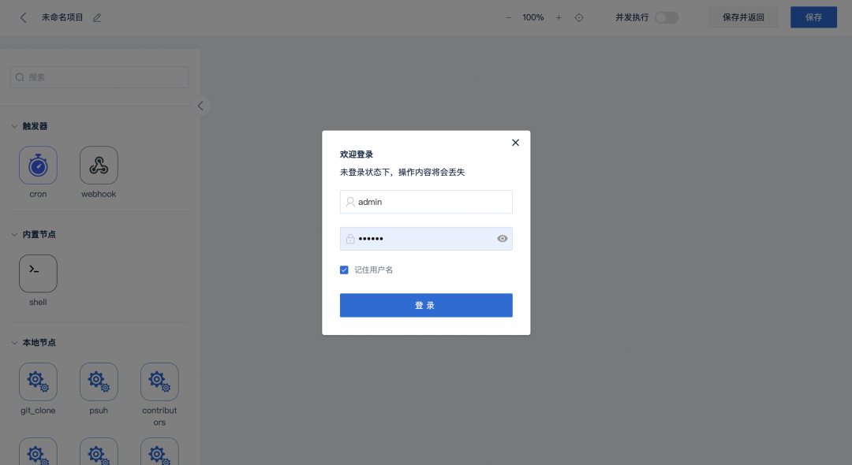Select the shell node icon
This screenshot has height=465, width=852.
click(x=38, y=273)
